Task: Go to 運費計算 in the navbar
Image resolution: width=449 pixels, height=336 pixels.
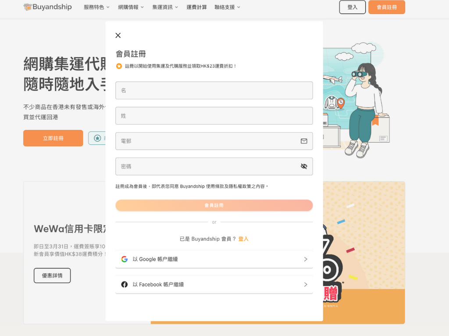Action: click(196, 7)
